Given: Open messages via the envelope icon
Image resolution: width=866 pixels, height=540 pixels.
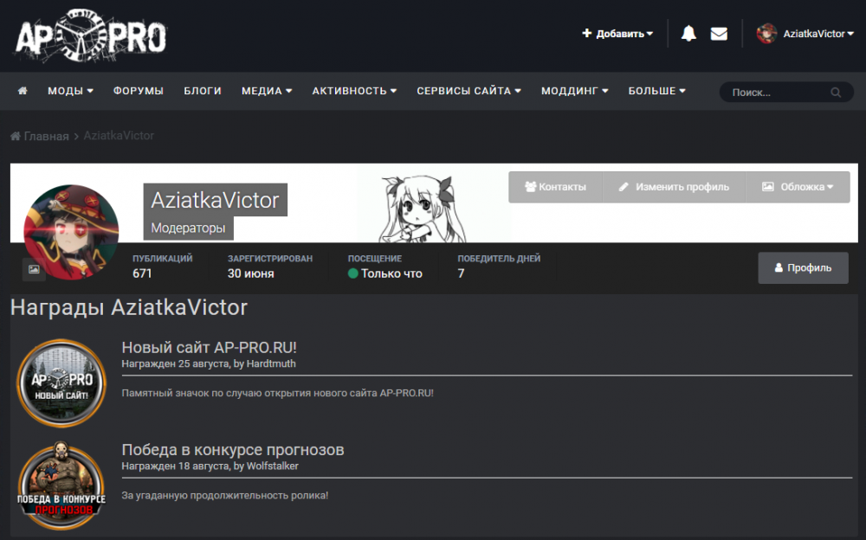Looking at the screenshot, I should (719, 33).
